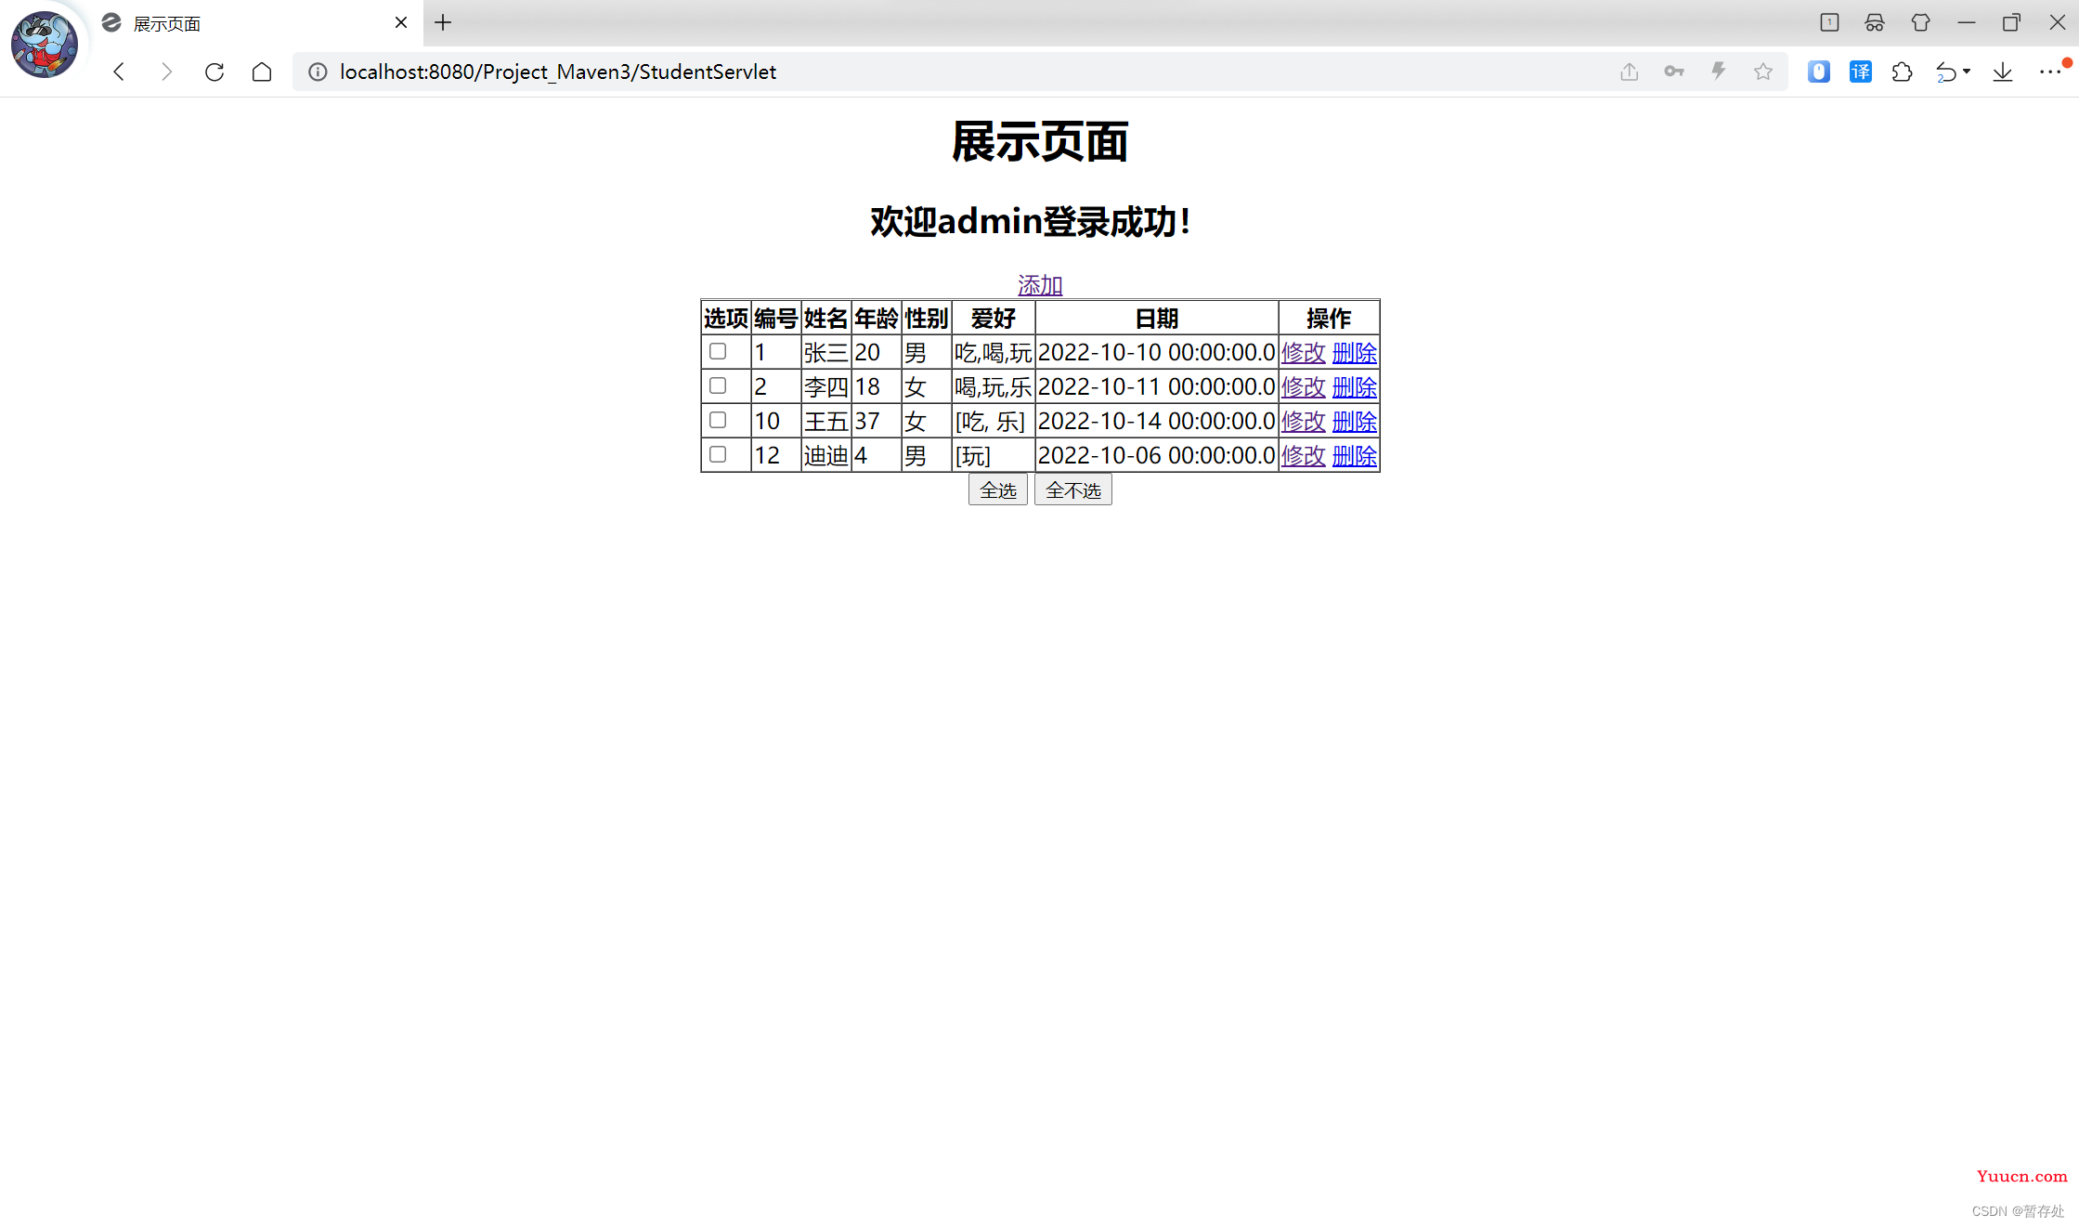The width and height of the screenshot is (2079, 1227).
Task: Click the share page icon
Action: click(1630, 72)
